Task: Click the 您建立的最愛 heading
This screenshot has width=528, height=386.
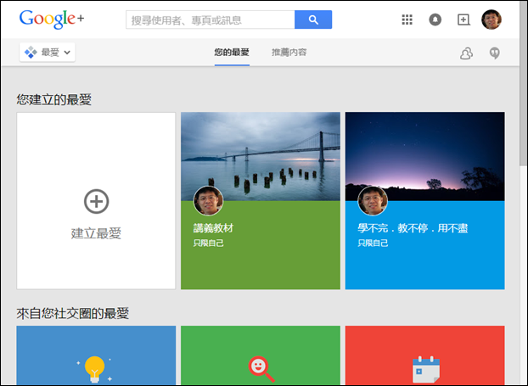Action: (53, 99)
